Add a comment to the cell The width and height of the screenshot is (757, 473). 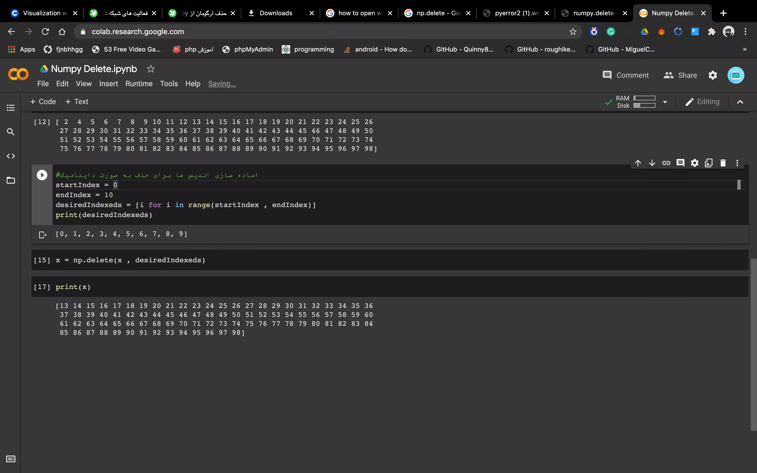click(680, 163)
